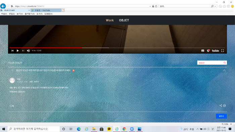The image size is (235, 132).
Task: Launch Microsoft Edge from taskbar
Action: point(79,129)
